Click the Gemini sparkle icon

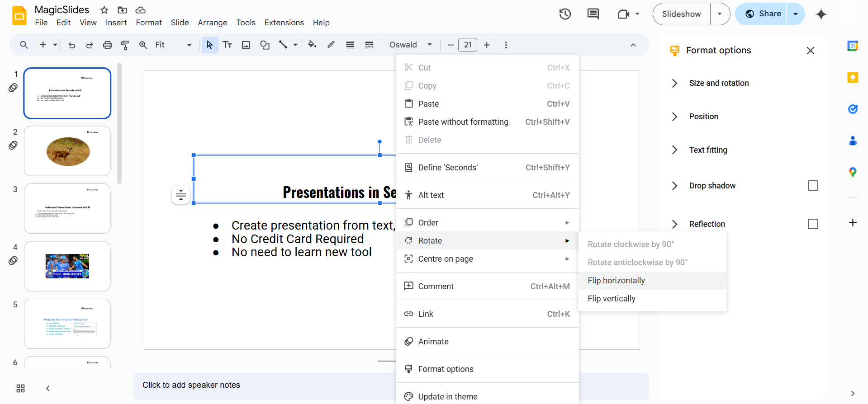pos(821,14)
